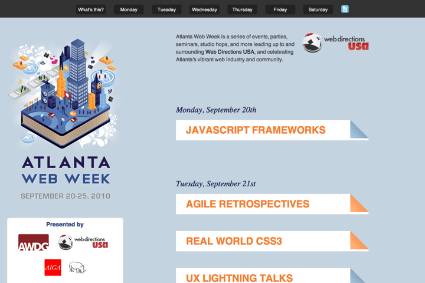Viewport: 425px width, 283px height.
Task: Select Tuesday in the top navigation
Action: (x=166, y=10)
